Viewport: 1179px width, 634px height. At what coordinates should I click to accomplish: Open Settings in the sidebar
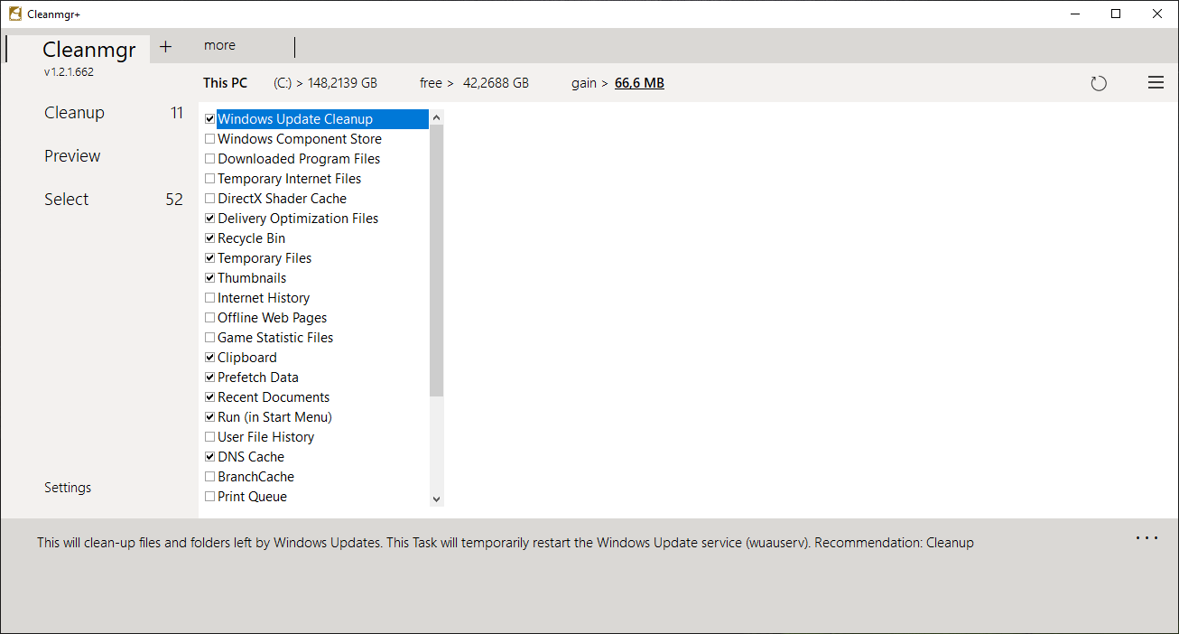coord(68,488)
